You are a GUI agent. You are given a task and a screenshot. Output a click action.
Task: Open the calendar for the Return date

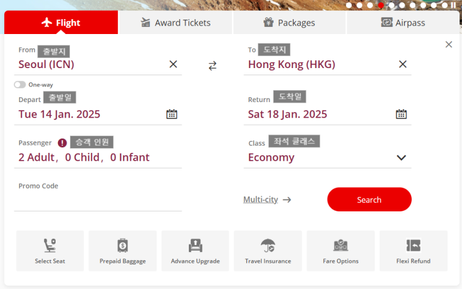[401, 114]
